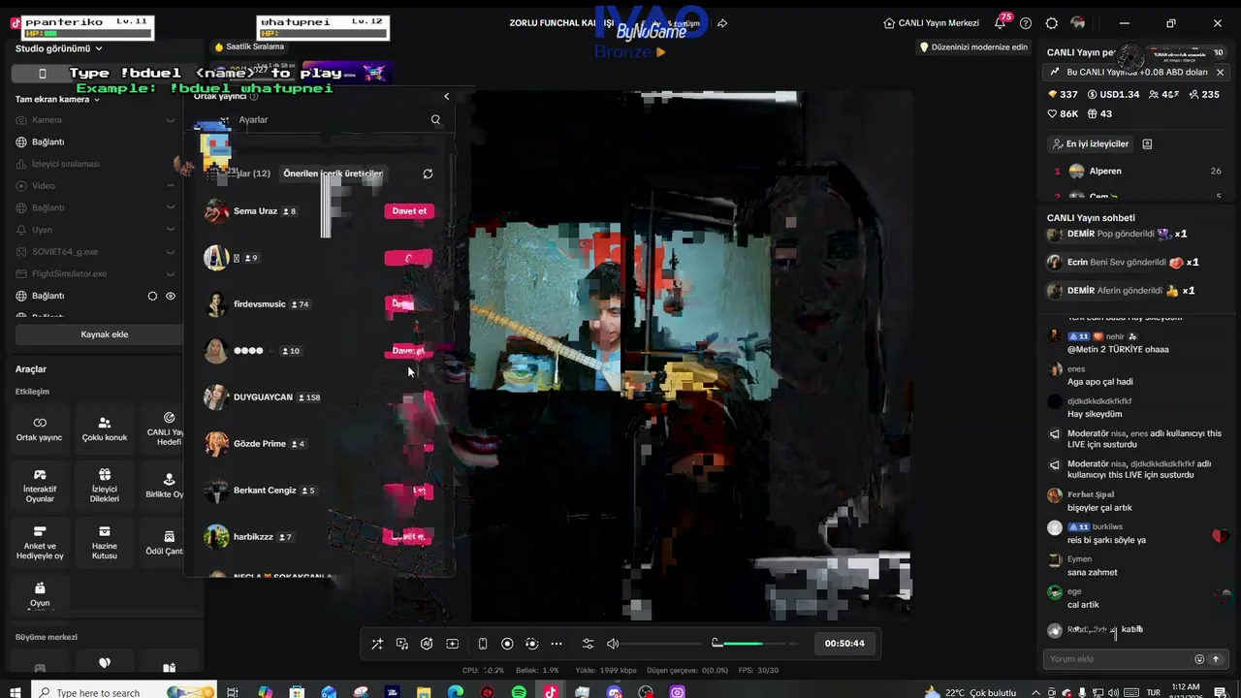Viewport: 1241px width, 698px height.
Task: Invite Sema Uraz with Davet et
Action: [408, 211]
